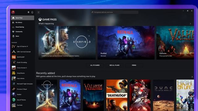Select Starfield cover in Recently added
Screen dimensions: 198x111
pyautogui.click(x=47, y=95)
